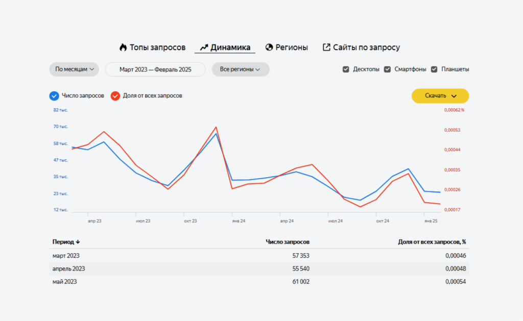
Task: Open the Сайты по запросу link
Action: pyautogui.click(x=366, y=47)
